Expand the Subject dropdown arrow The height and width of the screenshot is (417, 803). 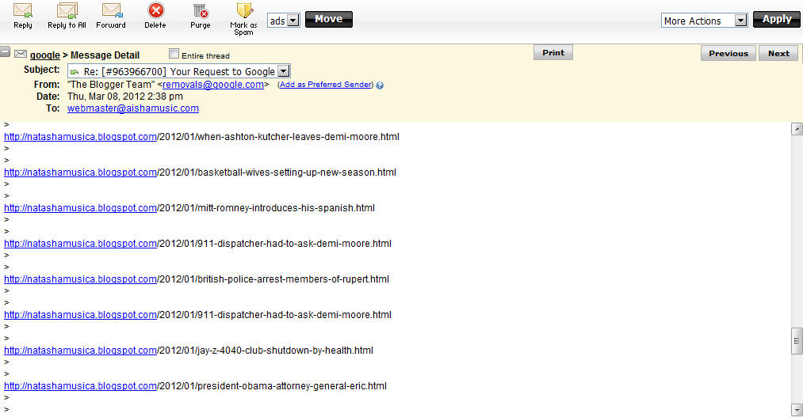pos(283,71)
